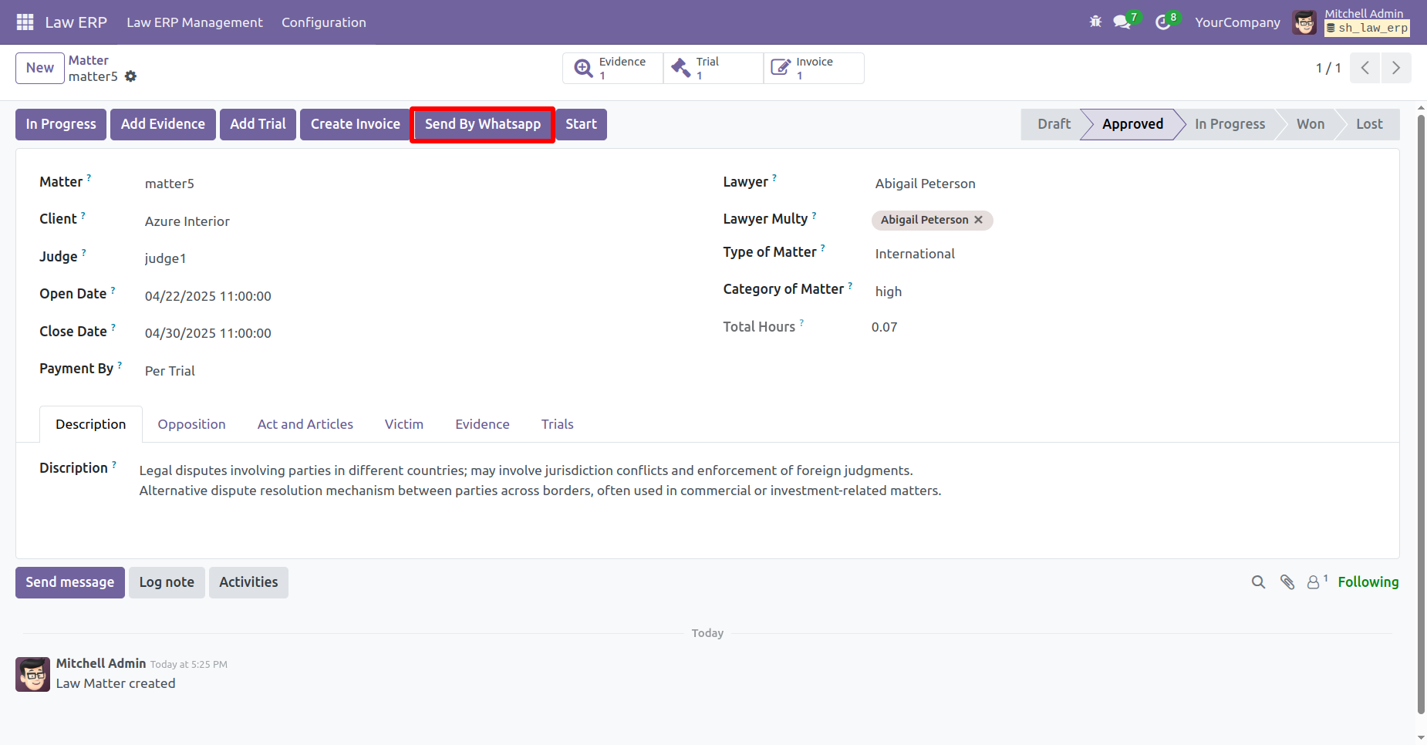Open the Law ERP Management menu

[x=194, y=22]
